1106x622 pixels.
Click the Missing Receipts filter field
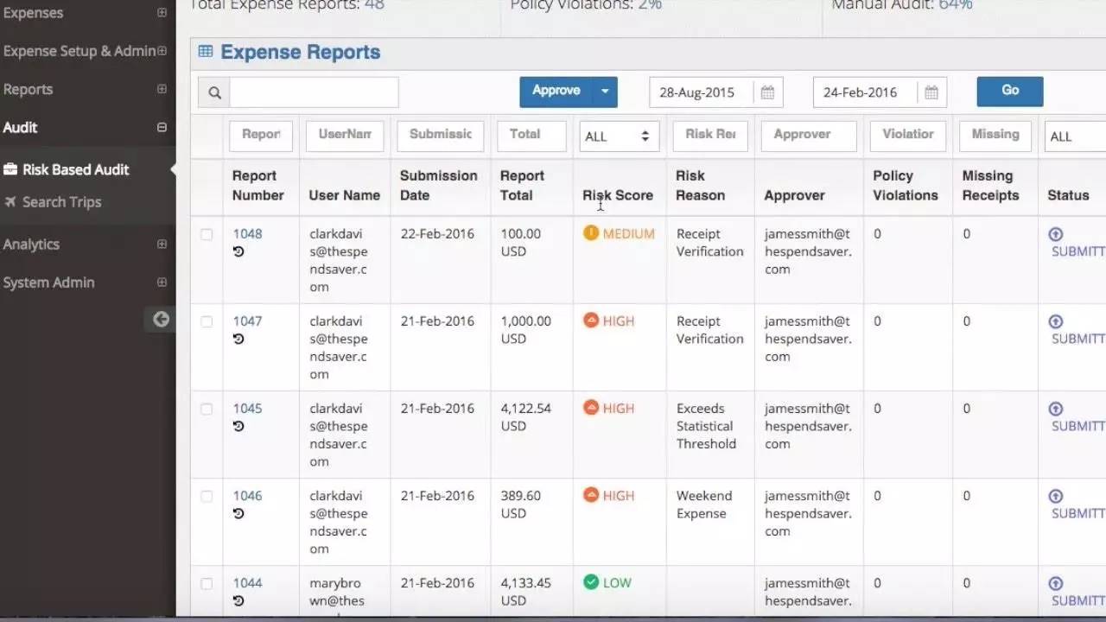995,136
